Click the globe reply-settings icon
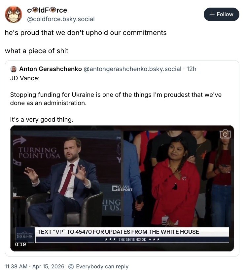245x273 pixels. pyautogui.click(x=71, y=266)
